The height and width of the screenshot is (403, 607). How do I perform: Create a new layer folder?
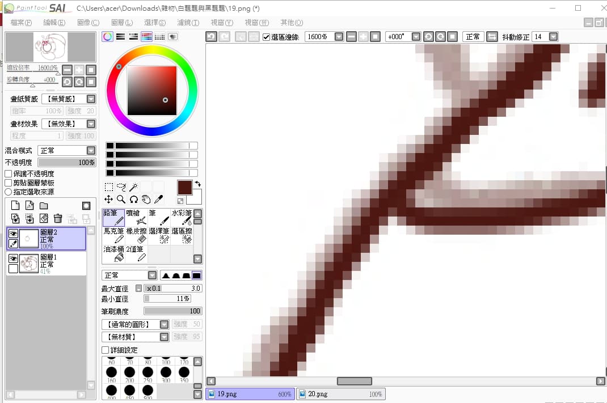pyautogui.click(x=44, y=205)
